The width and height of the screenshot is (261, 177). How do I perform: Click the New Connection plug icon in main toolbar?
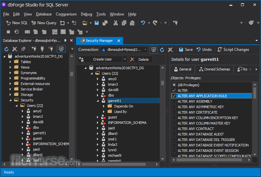(x=175, y=23)
